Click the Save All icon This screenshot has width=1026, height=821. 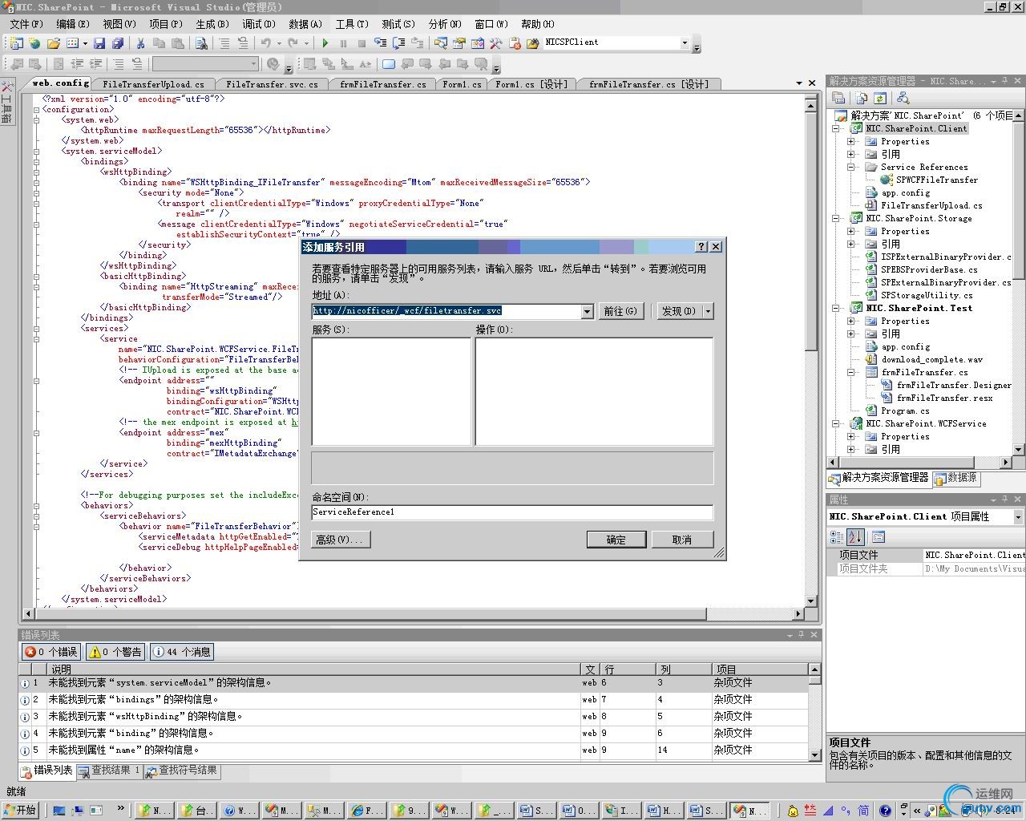[118, 42]
